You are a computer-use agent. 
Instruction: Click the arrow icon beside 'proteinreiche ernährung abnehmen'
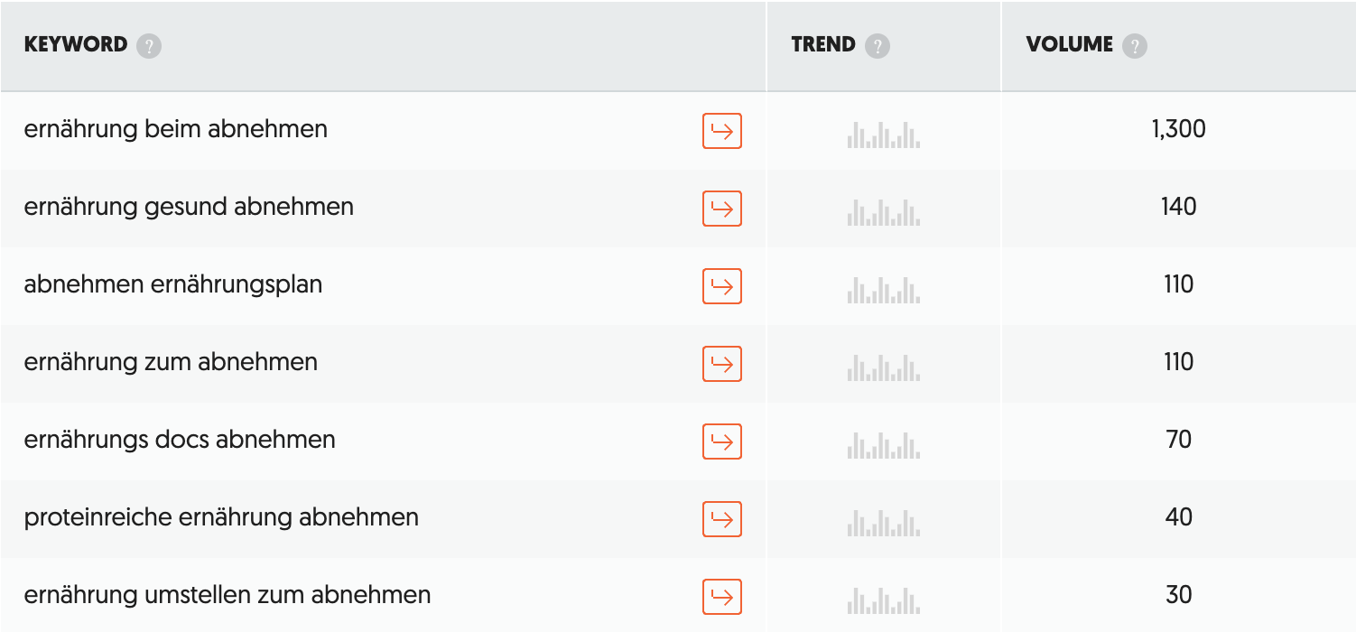(721, 518)
